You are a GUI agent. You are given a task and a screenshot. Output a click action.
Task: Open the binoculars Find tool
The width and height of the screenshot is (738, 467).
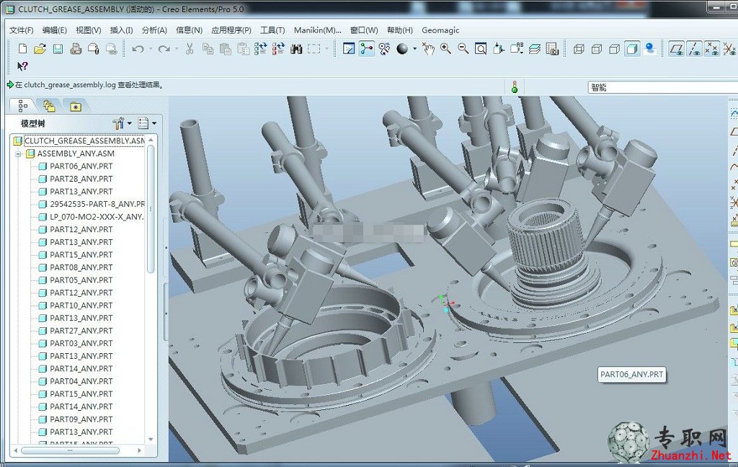[296, 48]
